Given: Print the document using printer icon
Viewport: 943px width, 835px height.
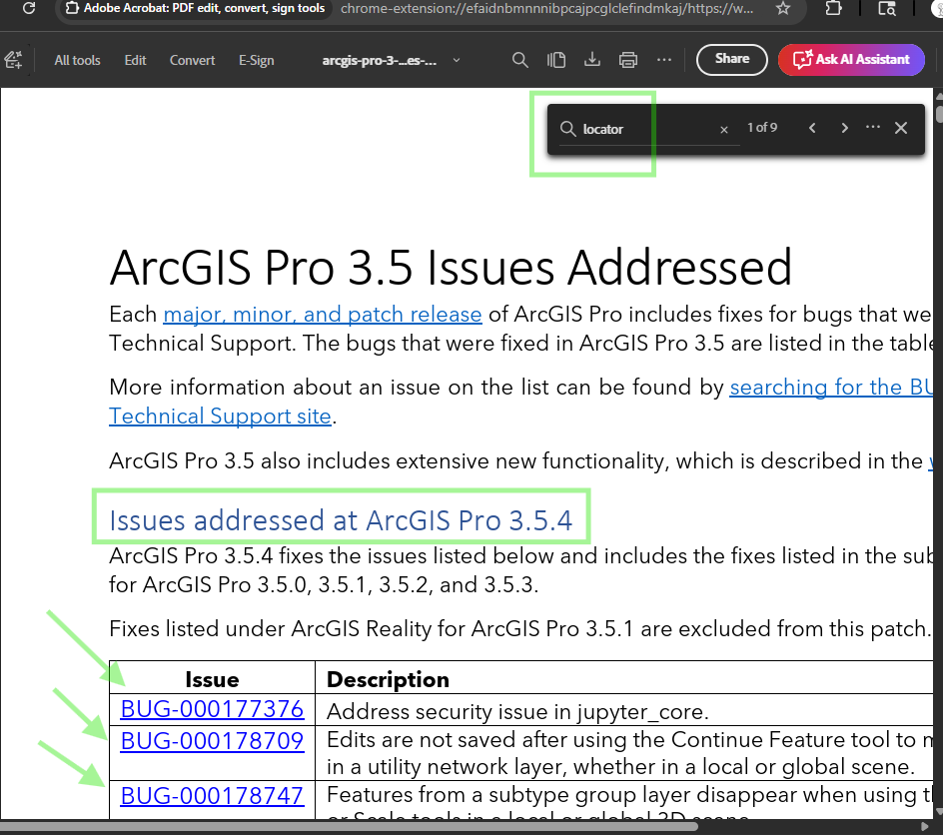Looking at the screenshot, I should click(x=628, y=60).
